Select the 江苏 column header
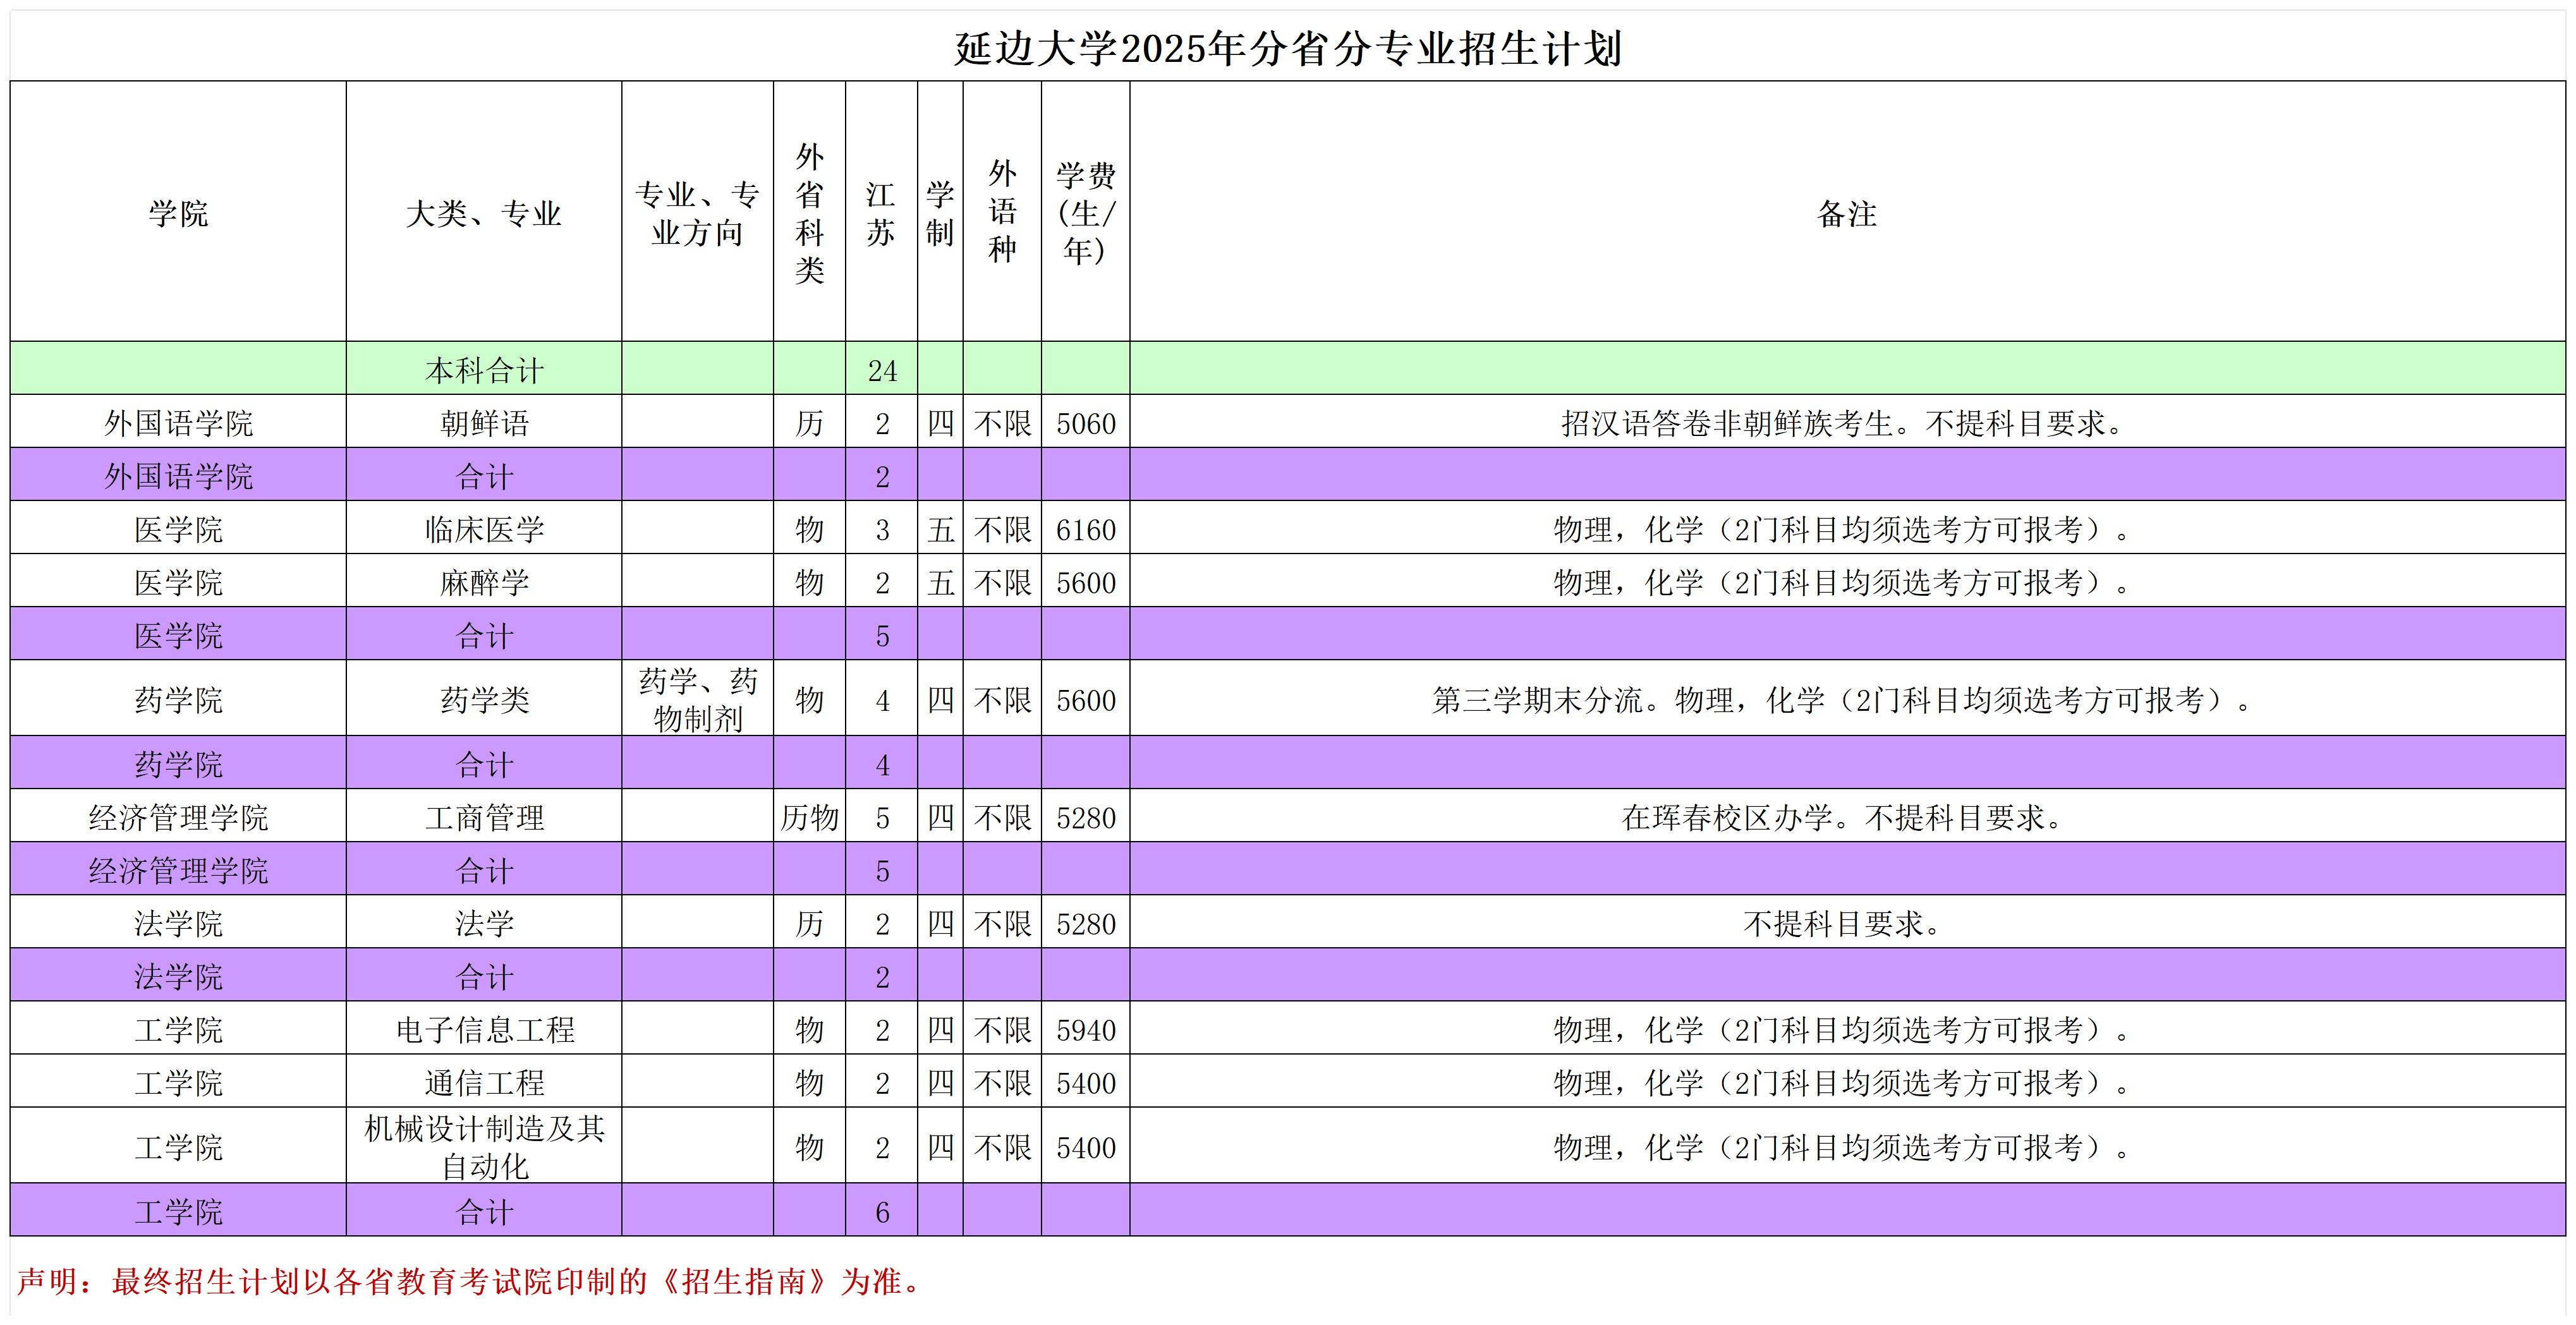This screenshot has height=1325, width=2576. 881,212
